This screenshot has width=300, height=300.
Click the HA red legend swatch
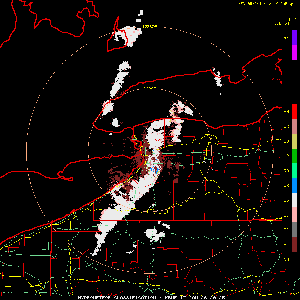(x=294, y=111)
